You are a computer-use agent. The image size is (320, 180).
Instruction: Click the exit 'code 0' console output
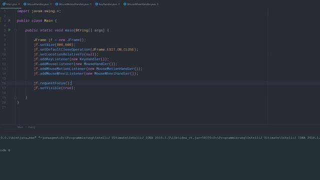coord(5,150)
